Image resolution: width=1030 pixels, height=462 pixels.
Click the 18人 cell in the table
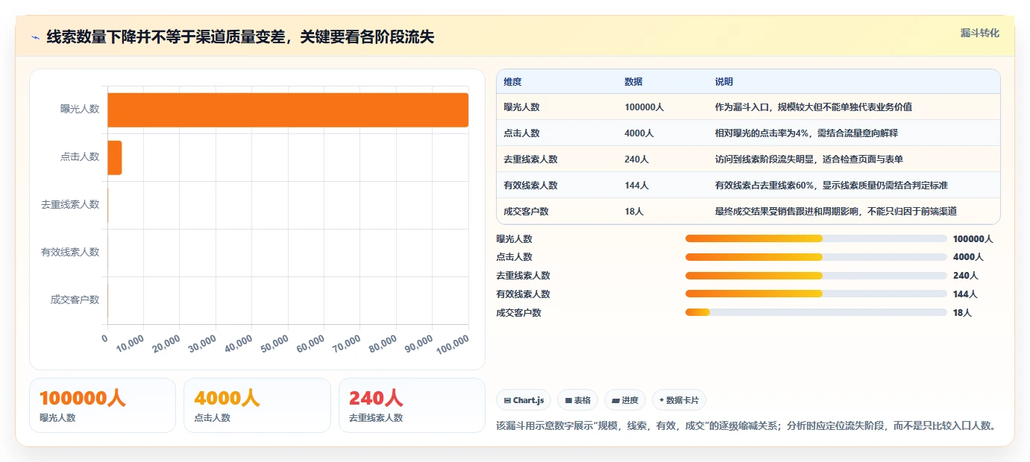pyautogui.click(x=634, y=211)
